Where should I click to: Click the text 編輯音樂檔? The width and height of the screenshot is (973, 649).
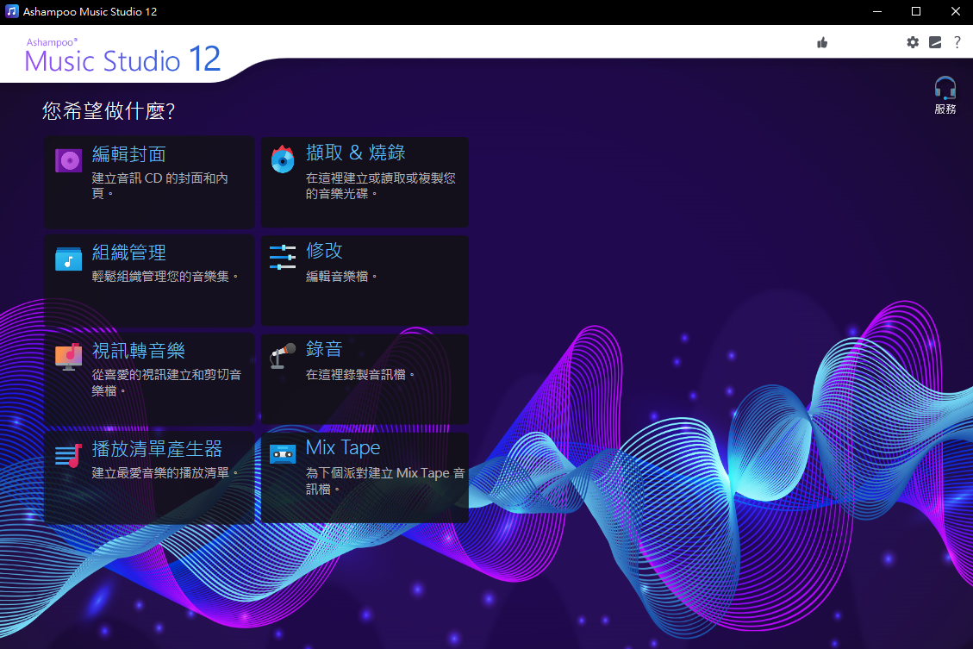(341, 276)
